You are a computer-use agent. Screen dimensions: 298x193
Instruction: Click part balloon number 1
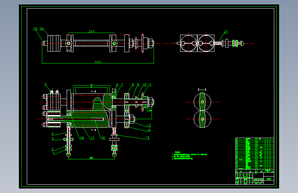[53, 153]
